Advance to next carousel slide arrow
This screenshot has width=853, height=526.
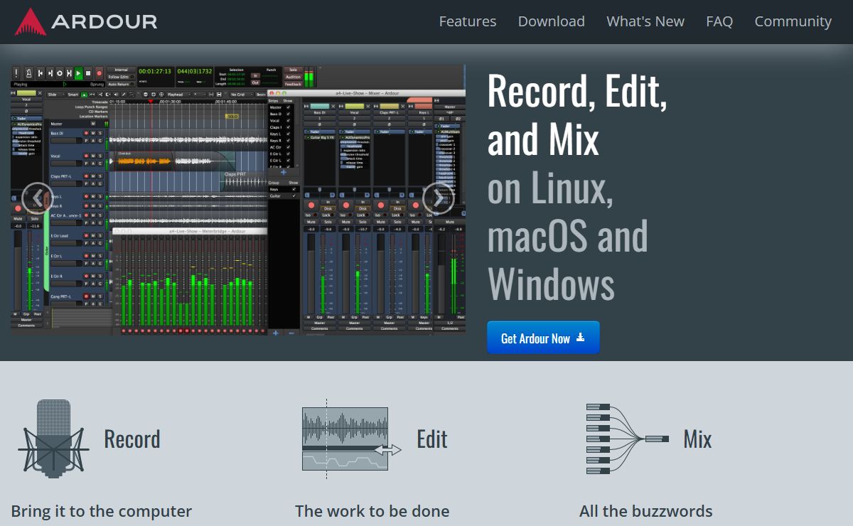click(x=438, y=199)
